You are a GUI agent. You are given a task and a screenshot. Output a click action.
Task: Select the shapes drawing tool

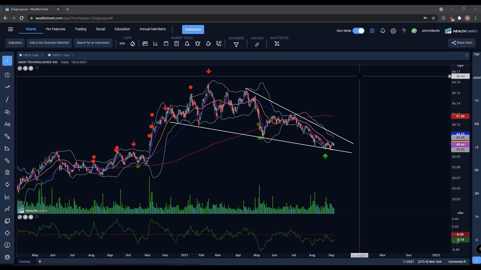click(7, 112)
